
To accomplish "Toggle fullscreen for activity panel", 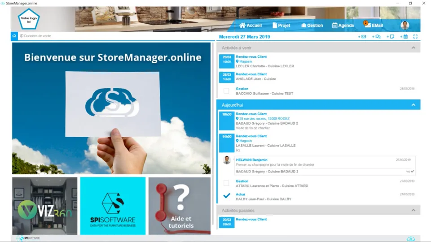I will [415, 36].
